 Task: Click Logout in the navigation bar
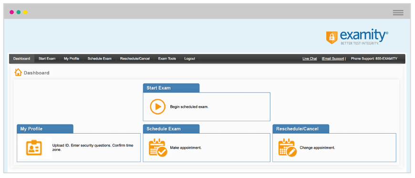[x=189, y=59]
